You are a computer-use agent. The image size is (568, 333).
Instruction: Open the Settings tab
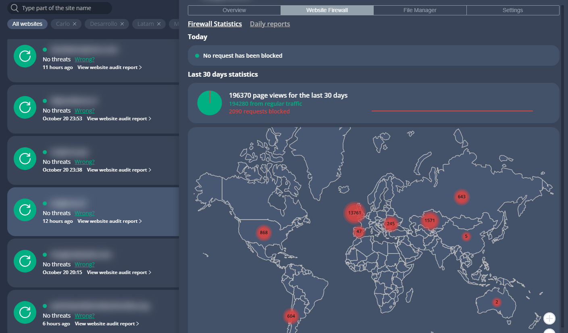pos(512,10)
